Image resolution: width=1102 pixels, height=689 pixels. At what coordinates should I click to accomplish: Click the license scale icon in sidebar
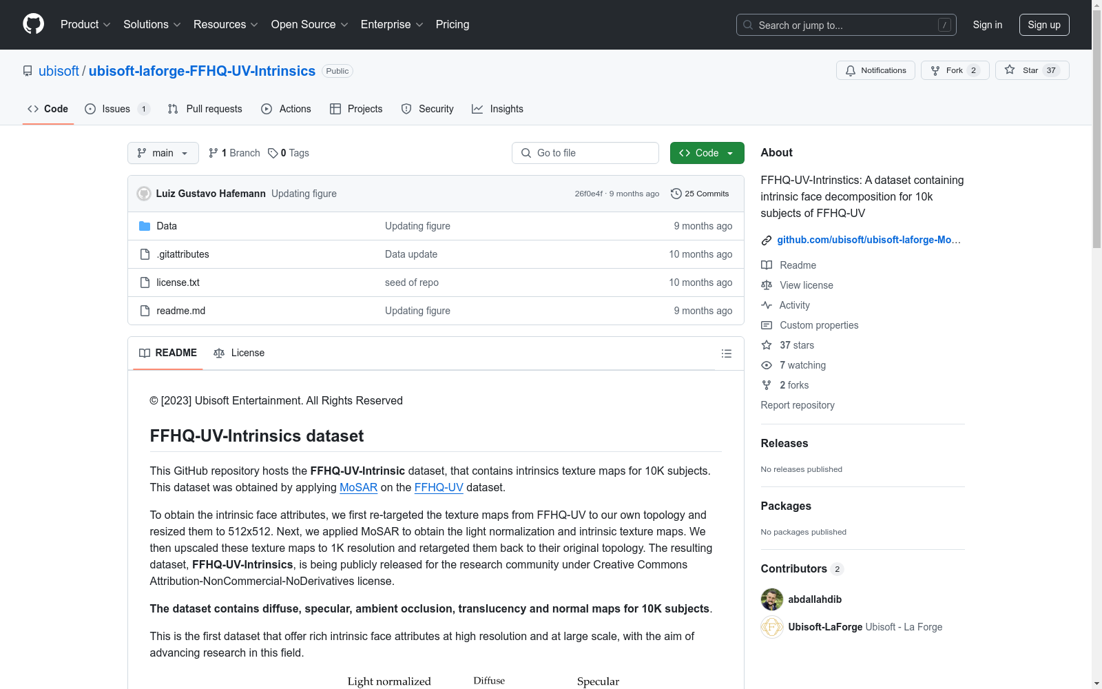[767, 285]
